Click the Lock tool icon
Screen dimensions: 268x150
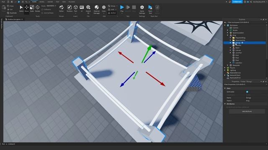click(109, 10)
